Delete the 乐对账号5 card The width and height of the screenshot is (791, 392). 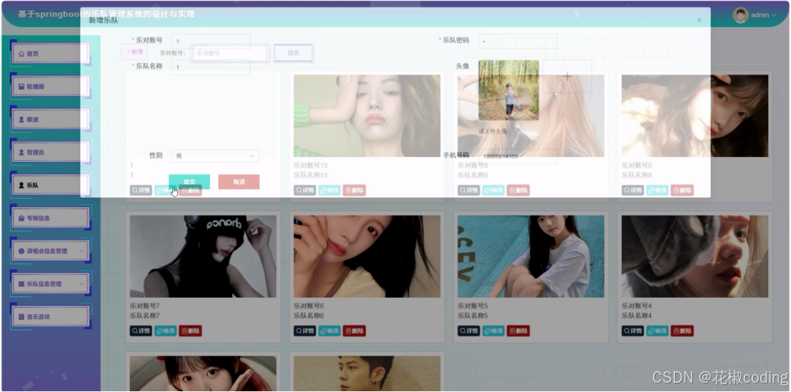coord(518,331)
